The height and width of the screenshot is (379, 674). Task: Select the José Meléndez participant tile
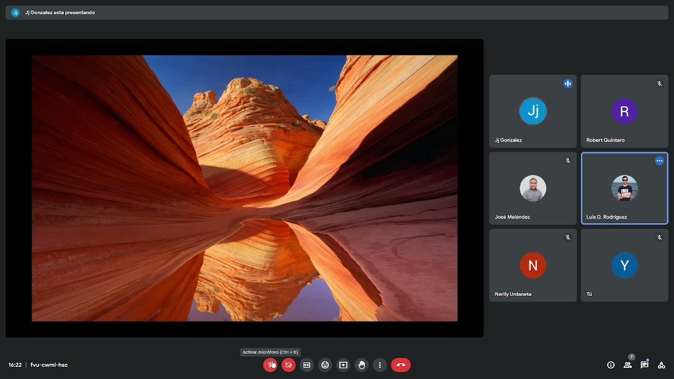coord(533,188)
